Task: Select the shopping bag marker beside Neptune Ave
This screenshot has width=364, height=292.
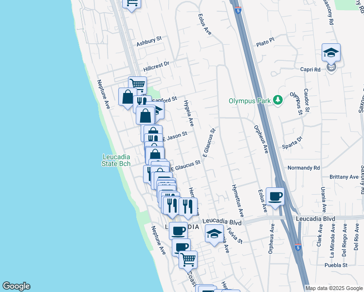Action: click(x=127, y=98)
